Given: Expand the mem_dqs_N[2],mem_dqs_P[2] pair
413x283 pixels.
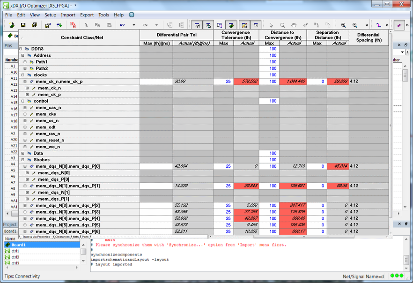Looking at the screenshot, I should click(x=25, y=205).
